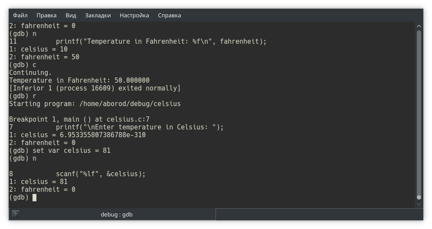
Task: Click the scrollbar up arrow
Action: coord(419,26)
